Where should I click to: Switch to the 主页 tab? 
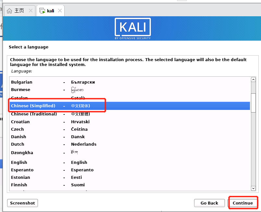point(19,10)
